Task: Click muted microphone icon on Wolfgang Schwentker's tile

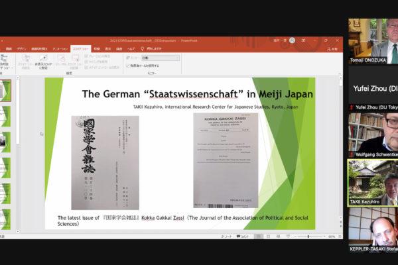Action: [x=352, y=154]
